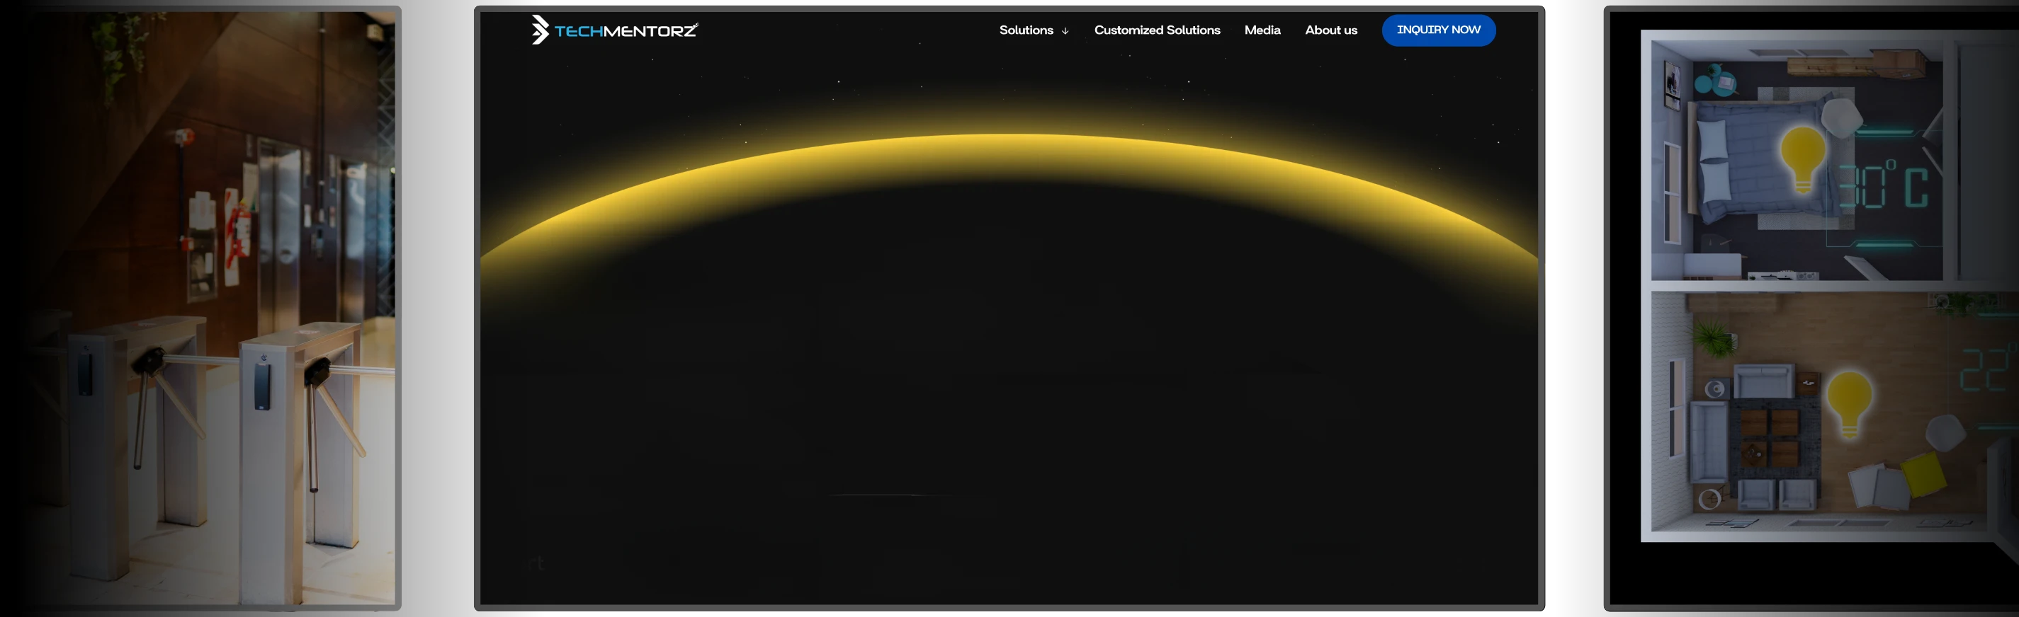Open the Media page link
Screen dimensions: 2019x617
pyautogui.click(x=1262, y=30)
